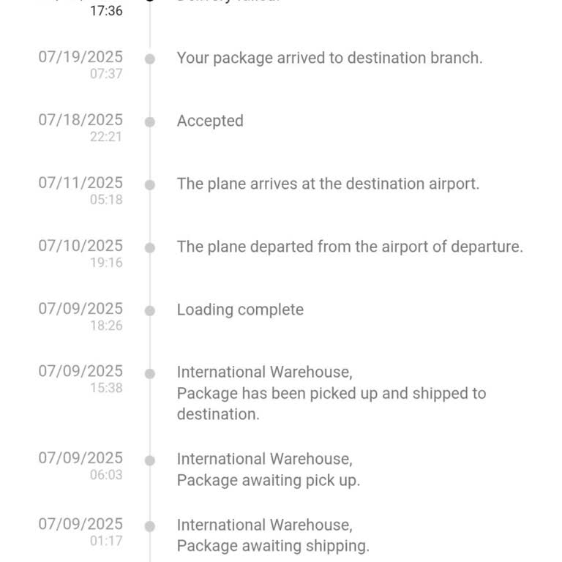562x562 pixels.
Task: Select the 'Package awaiting shipping' status
Action: pyautogui.click(x=273, y=546)
